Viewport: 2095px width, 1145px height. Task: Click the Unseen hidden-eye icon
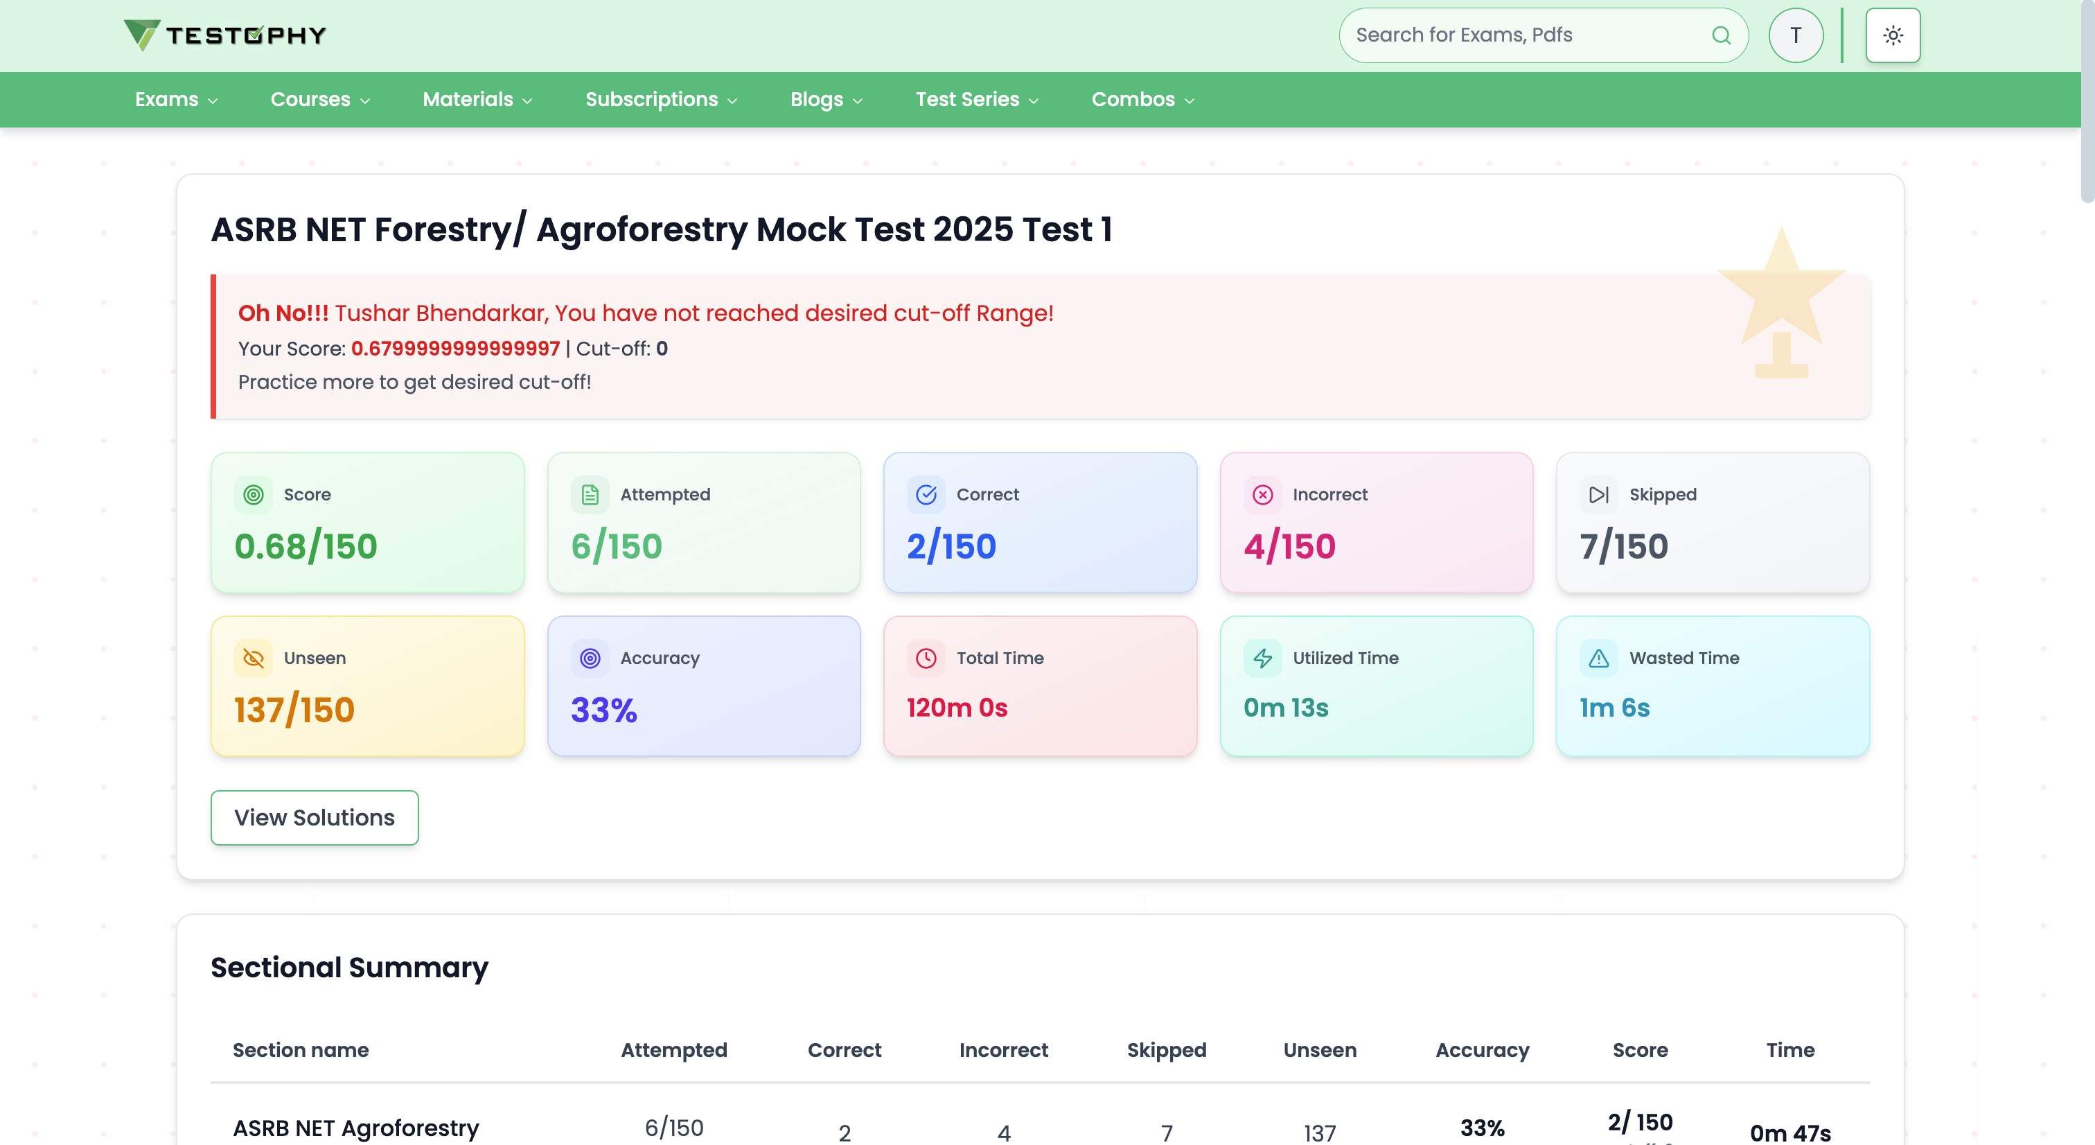tap(253, 658)
